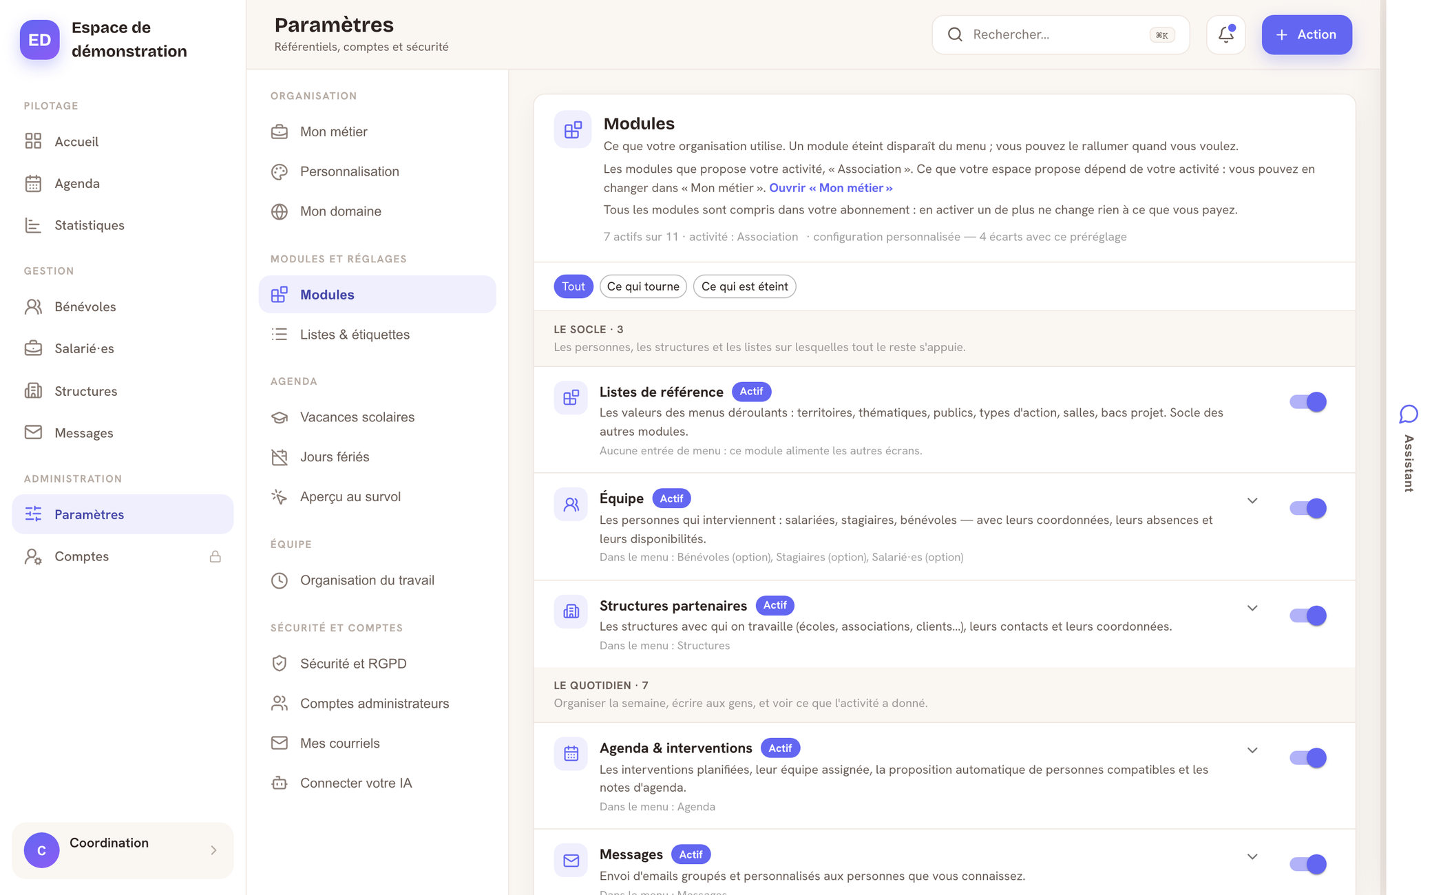Disable the Structures partenaires module
The width and height of the screenshot is (1432, 895).
click(x=1307, y=615)
